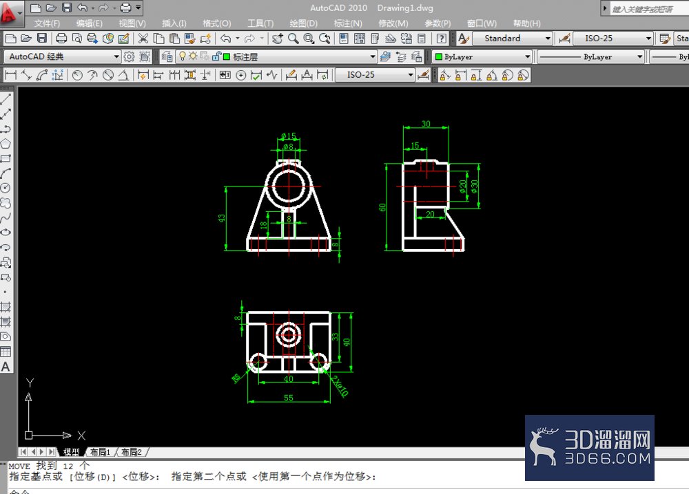Click the Help question mark icon
The height and width of the screenshot is (494, 689).
coord(442,39)
